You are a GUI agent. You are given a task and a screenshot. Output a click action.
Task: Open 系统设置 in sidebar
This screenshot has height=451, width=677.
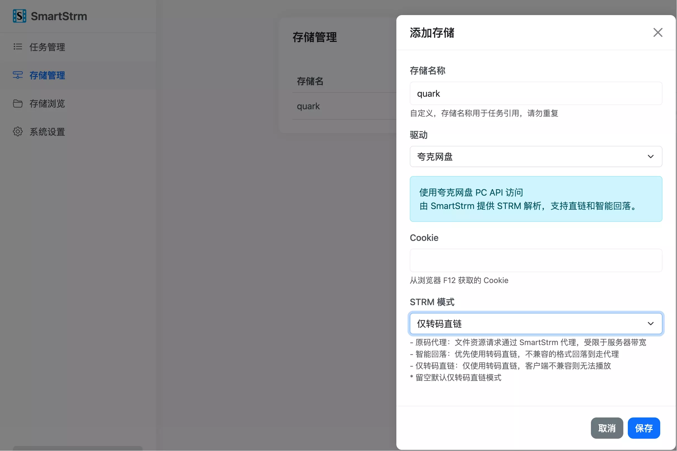(78, 132)
